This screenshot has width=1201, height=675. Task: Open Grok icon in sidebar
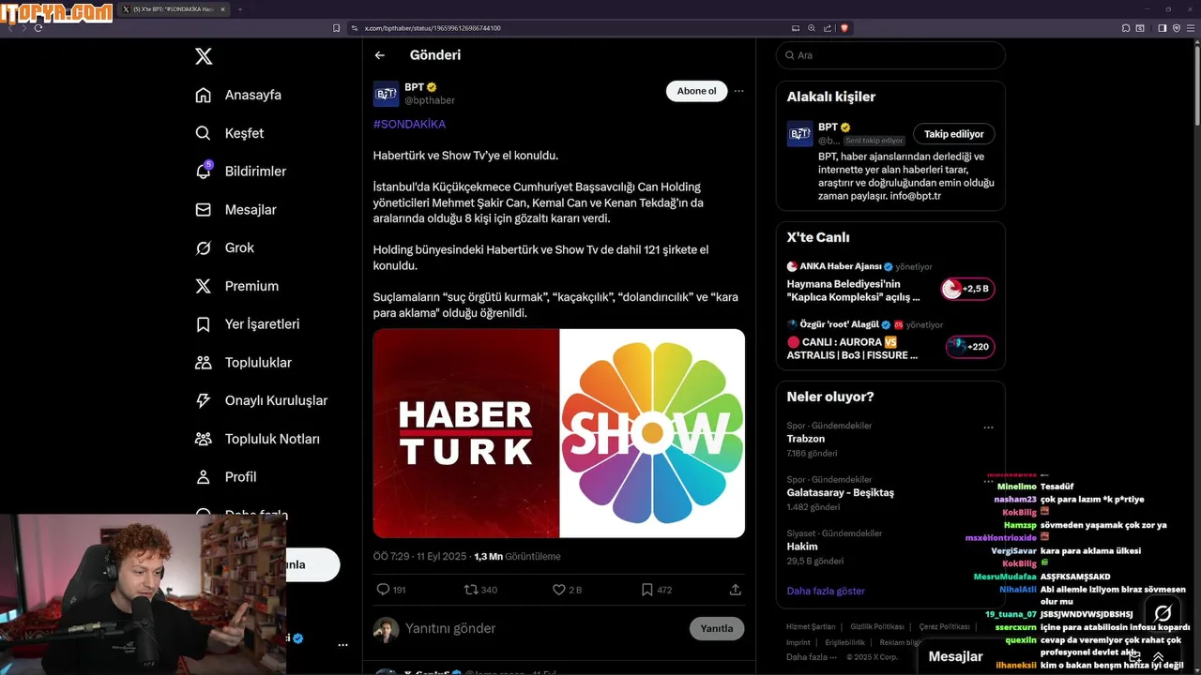pyautogui.click(x=203, y=247)
